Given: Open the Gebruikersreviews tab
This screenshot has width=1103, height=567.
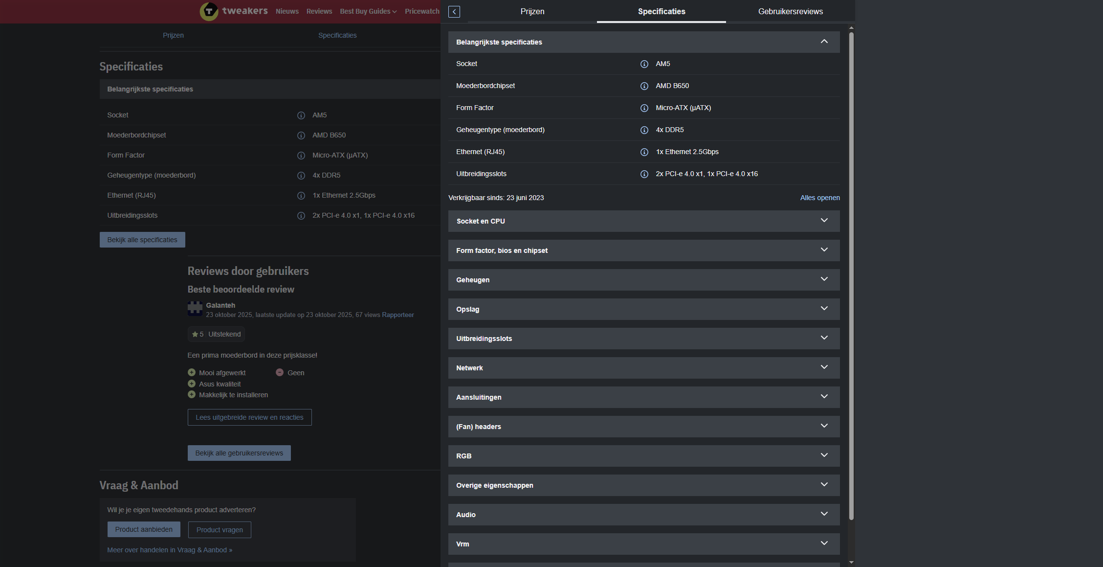Looking at the screenshot, I should click(790, 11).
